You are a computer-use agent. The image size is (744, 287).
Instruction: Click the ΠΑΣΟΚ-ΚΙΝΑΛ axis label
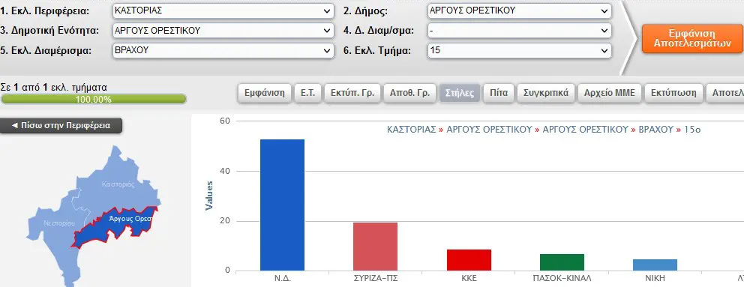pos(562,279)
